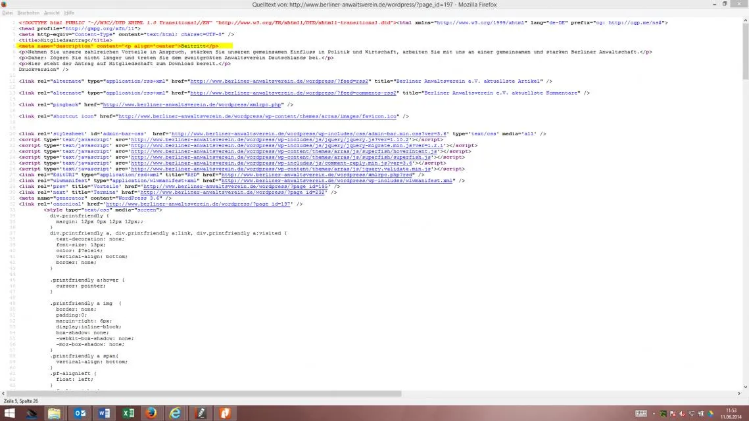Switch to Firefox in the taskbar
The width and height of the screenshot is (749, 421).
coord(151,413)
